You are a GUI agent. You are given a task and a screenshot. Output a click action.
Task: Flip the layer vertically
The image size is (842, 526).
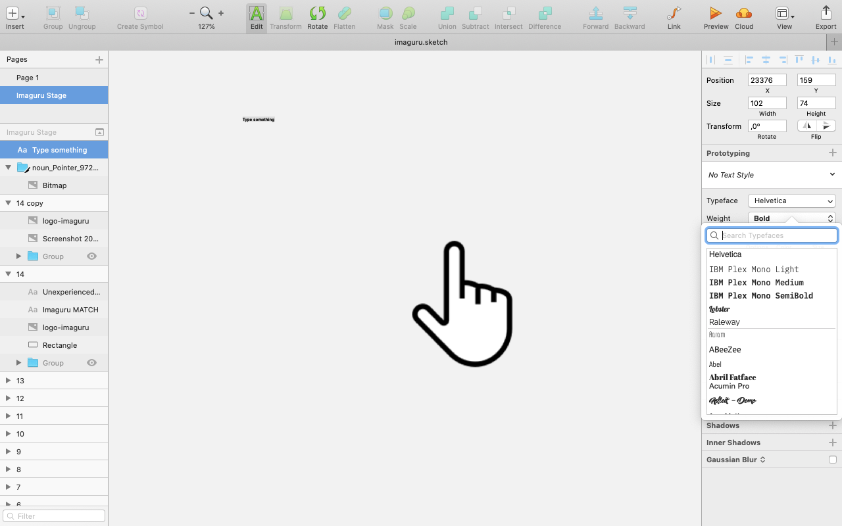point(826,126)
